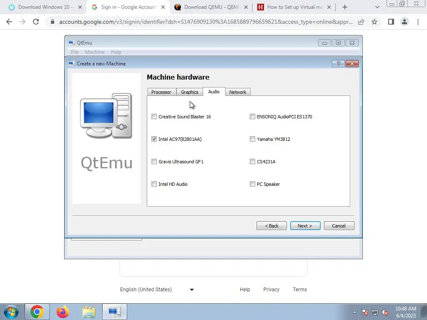Viewport: 427px width, 320px height.
Task: Click the Terms link
Action: pos(300,290)
